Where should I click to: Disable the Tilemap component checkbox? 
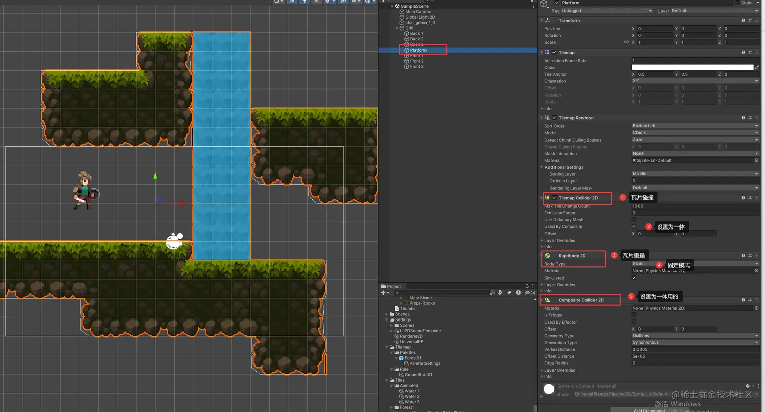pos(554,52)
